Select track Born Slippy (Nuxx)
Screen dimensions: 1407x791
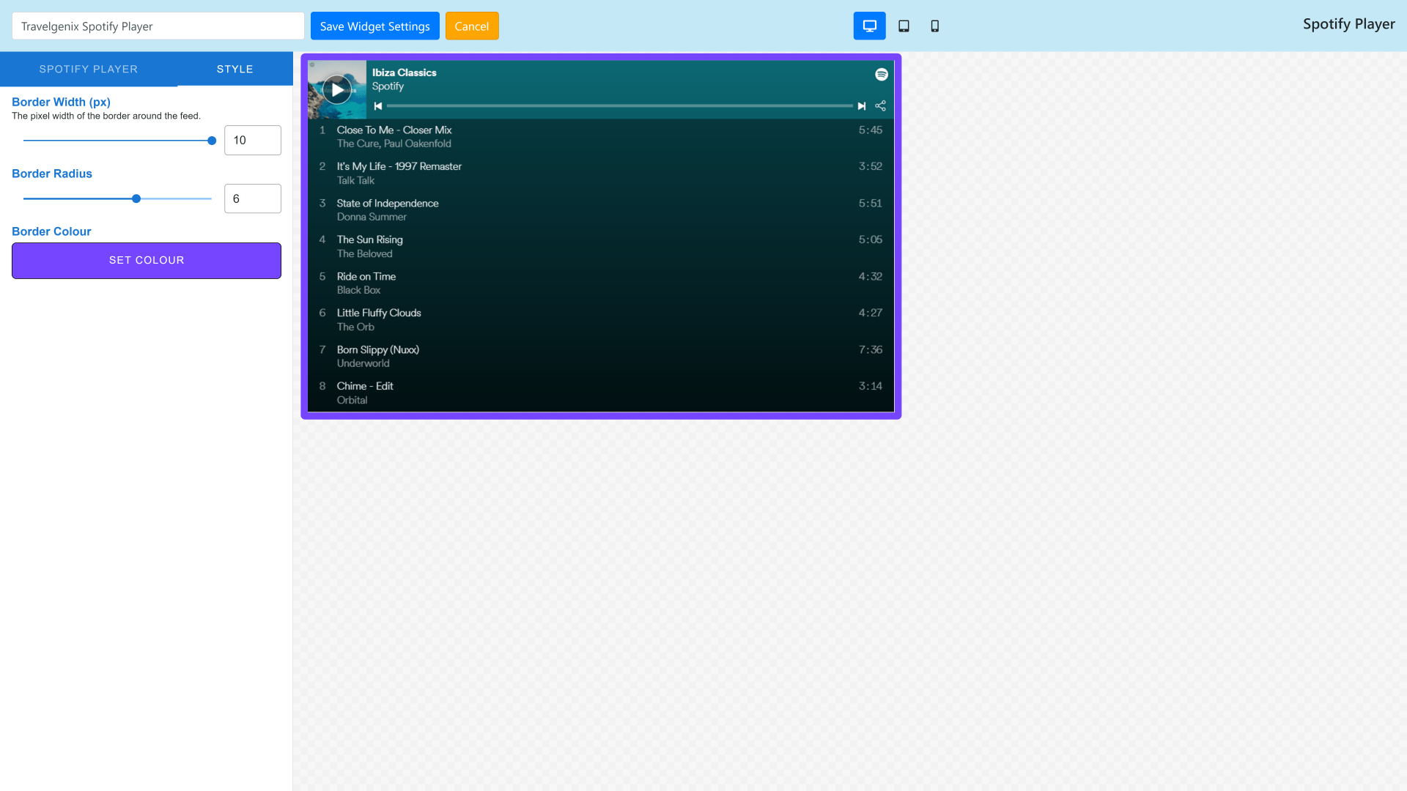point(601,357)
